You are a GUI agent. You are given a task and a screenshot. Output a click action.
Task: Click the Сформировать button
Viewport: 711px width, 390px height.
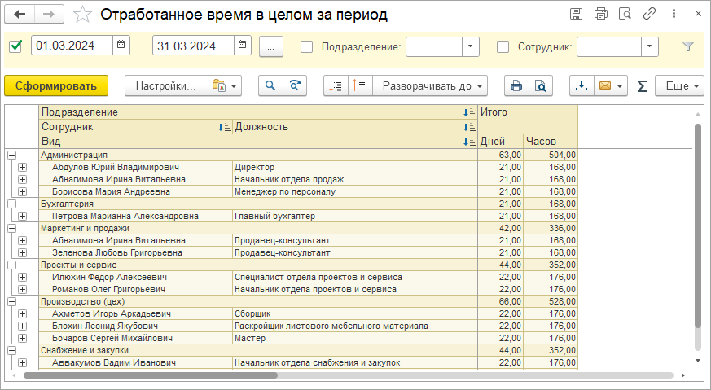pyautogui.click(x=55, y=85)
